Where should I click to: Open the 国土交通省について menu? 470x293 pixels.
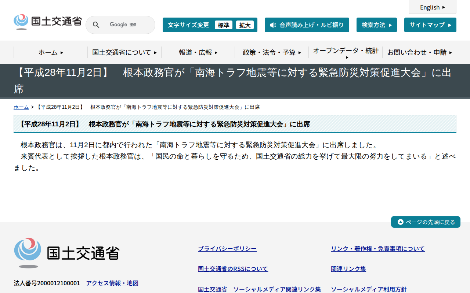124,52
